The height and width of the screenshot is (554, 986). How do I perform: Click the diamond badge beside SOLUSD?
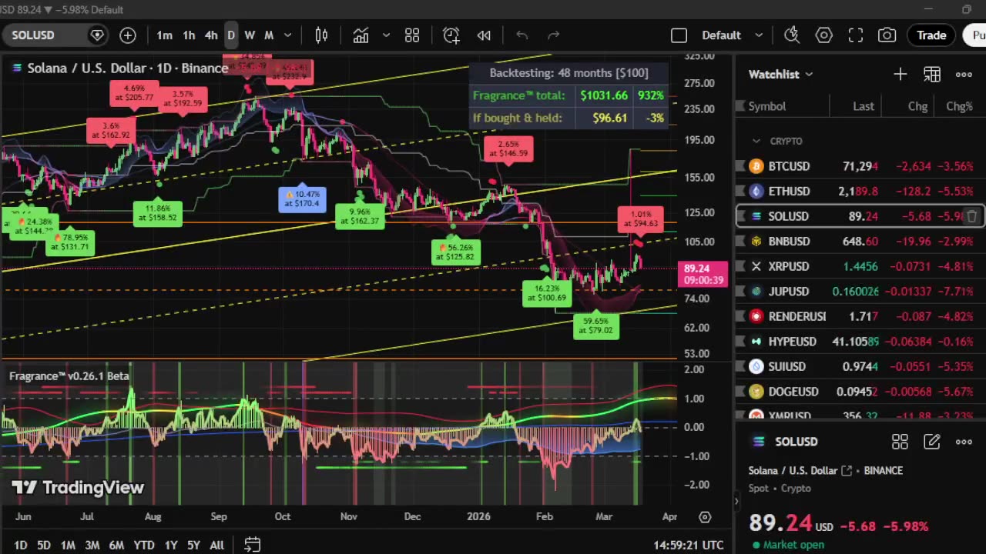coord(97,35)
